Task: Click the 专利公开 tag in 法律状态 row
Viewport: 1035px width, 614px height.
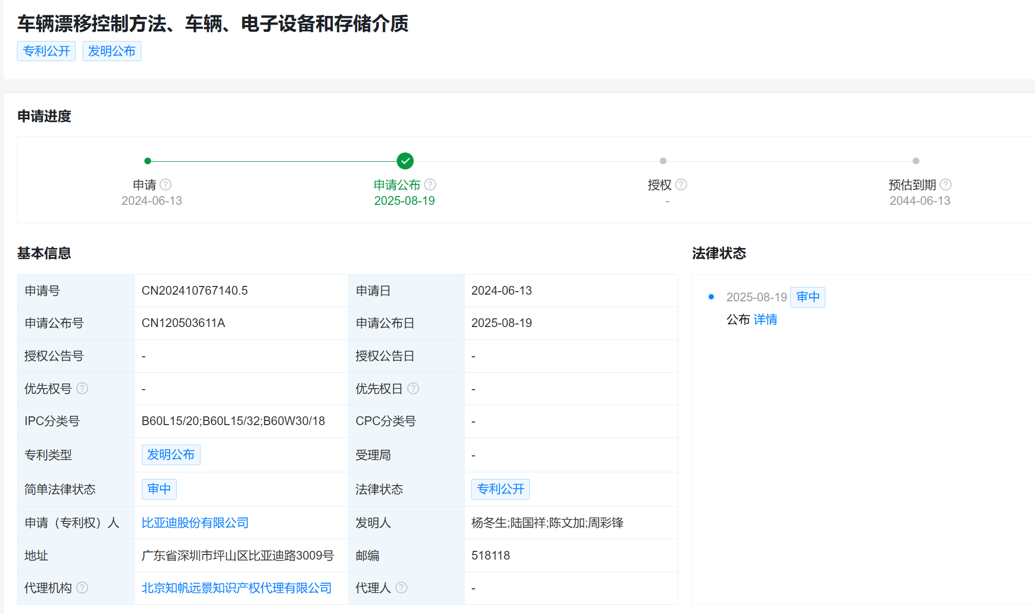Action: (501, 489)
